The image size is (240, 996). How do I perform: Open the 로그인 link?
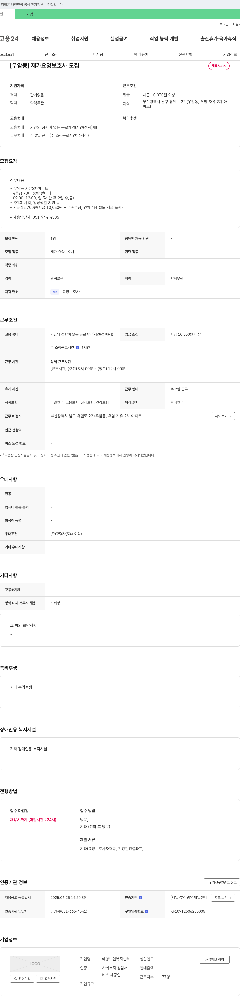pos(224,24)
